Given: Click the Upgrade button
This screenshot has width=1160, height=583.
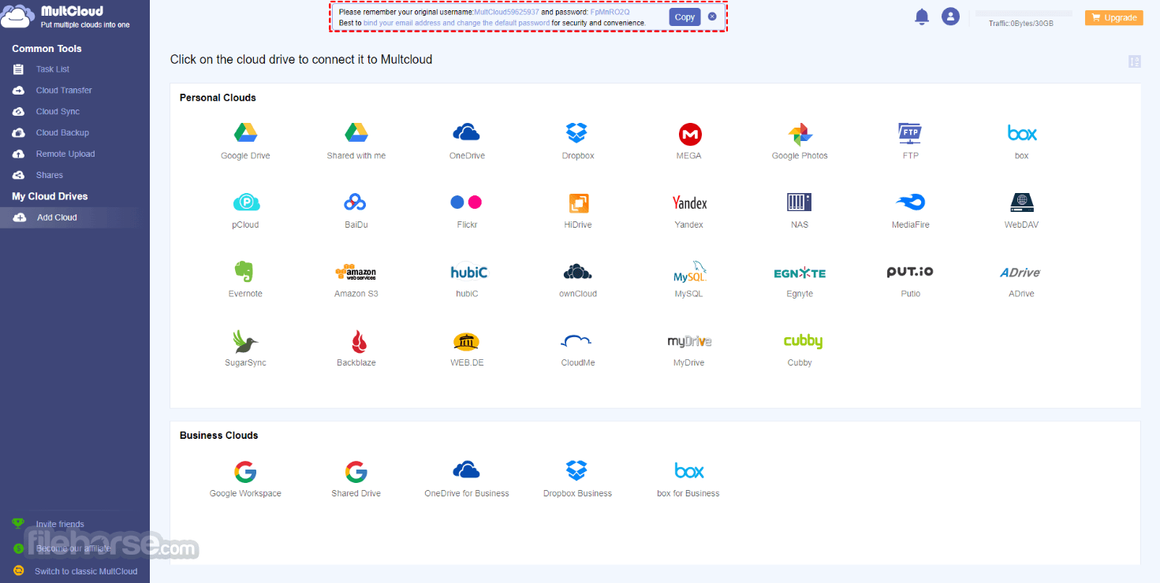Looking at the screenshot, I should coord(1113,17).
